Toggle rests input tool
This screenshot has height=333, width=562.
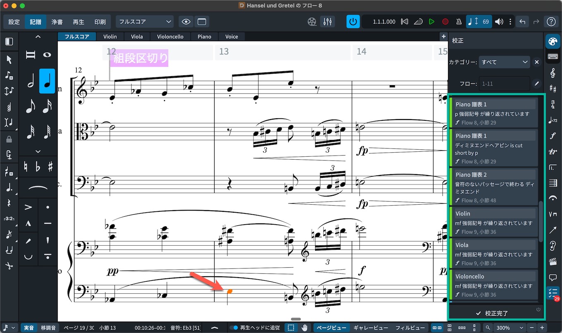(x=9, y=203)
